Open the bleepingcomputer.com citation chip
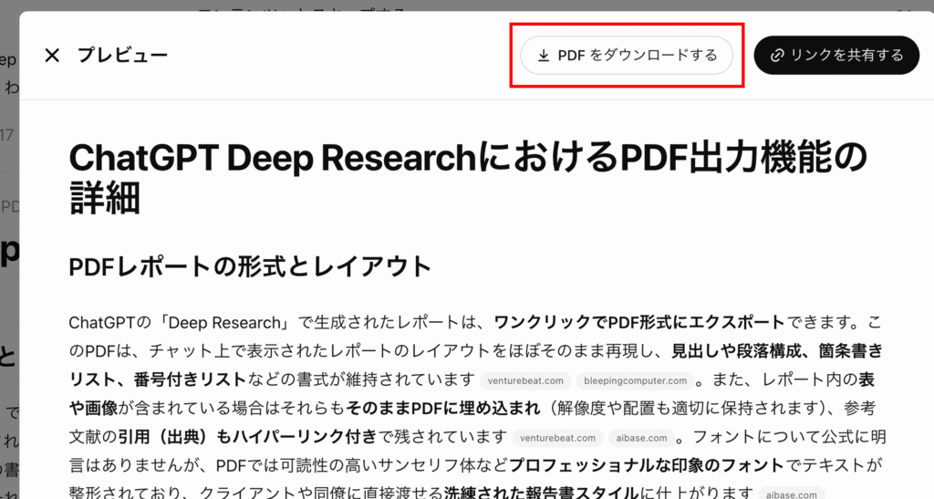 pyautogui.click(x=635, y=380)
